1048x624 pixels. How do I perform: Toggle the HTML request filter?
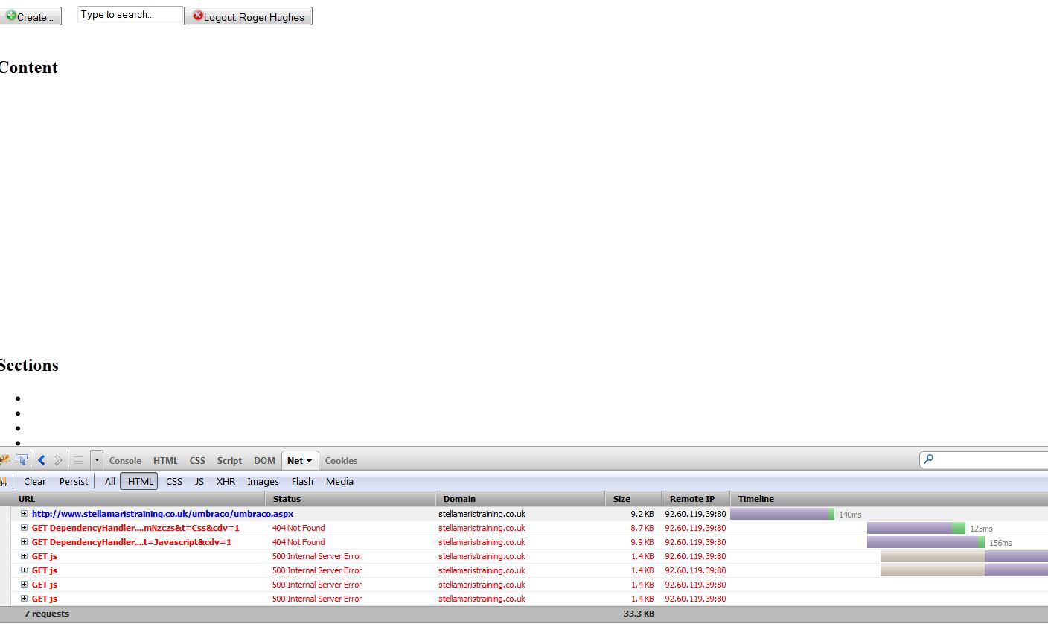[139, 481]
